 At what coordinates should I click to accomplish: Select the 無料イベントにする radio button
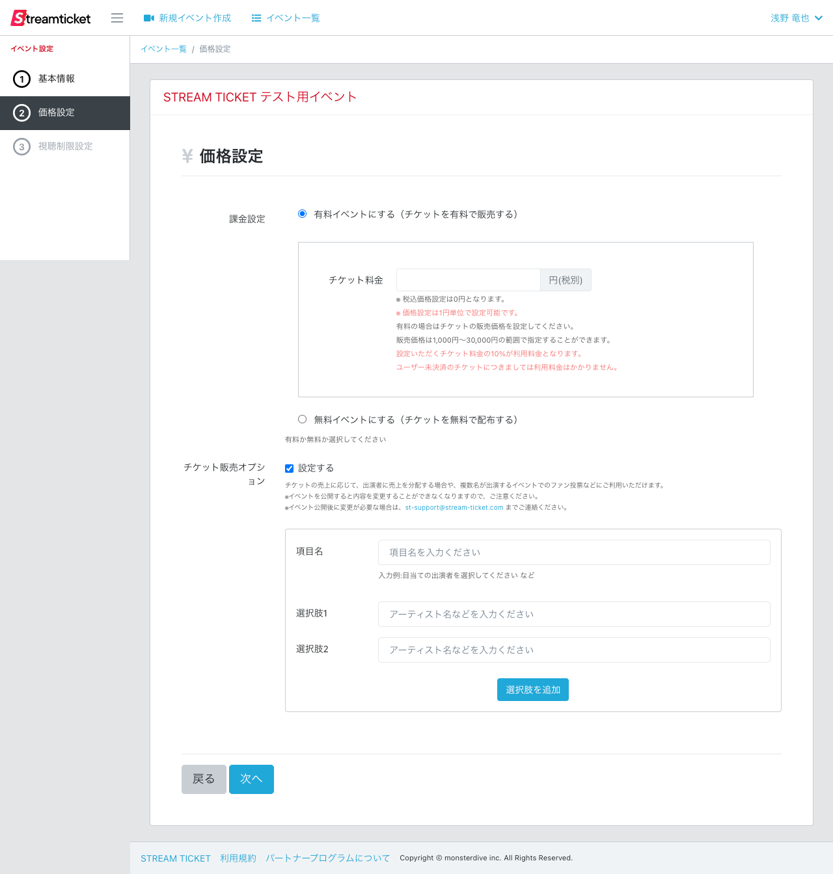tap(302, 419)
